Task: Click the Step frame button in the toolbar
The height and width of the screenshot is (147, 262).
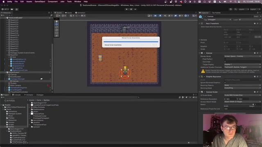Action: tap(136, 9)
